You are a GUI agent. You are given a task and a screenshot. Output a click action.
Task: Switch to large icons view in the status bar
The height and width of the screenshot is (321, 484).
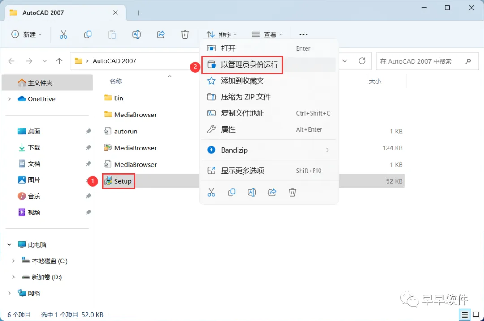tap(476, 315)
